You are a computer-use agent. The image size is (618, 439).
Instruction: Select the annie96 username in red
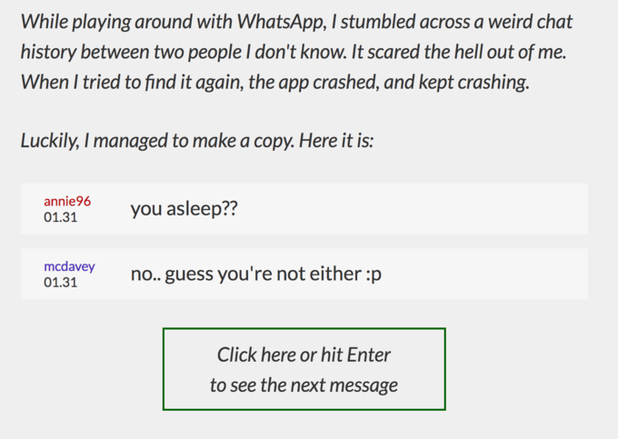[67, 201]
